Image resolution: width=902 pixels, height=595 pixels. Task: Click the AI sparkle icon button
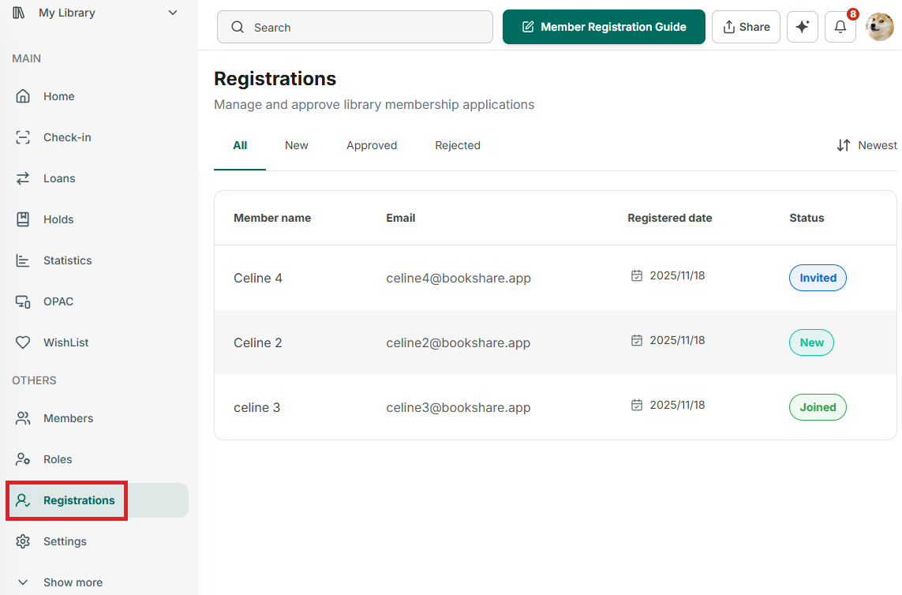[802, 27]
